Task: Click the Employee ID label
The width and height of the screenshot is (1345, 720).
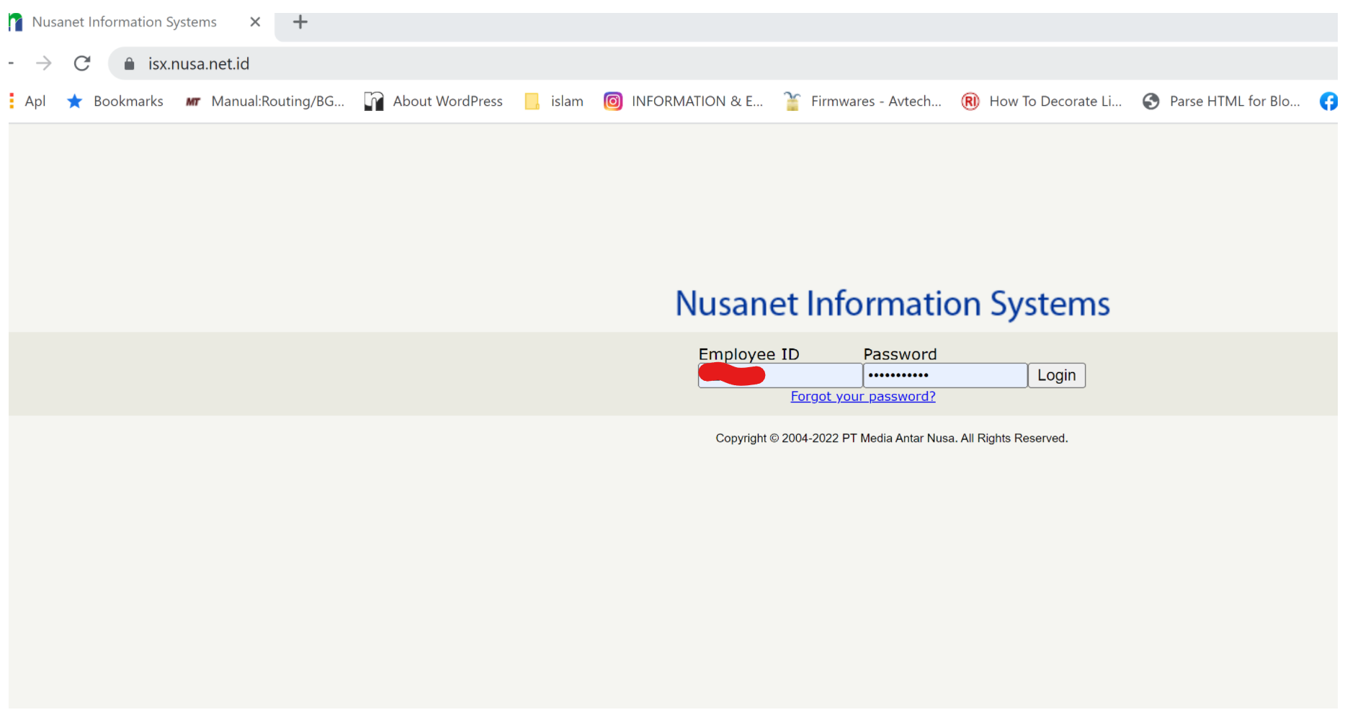Action: pyautogui.click(x=749, y=354)
